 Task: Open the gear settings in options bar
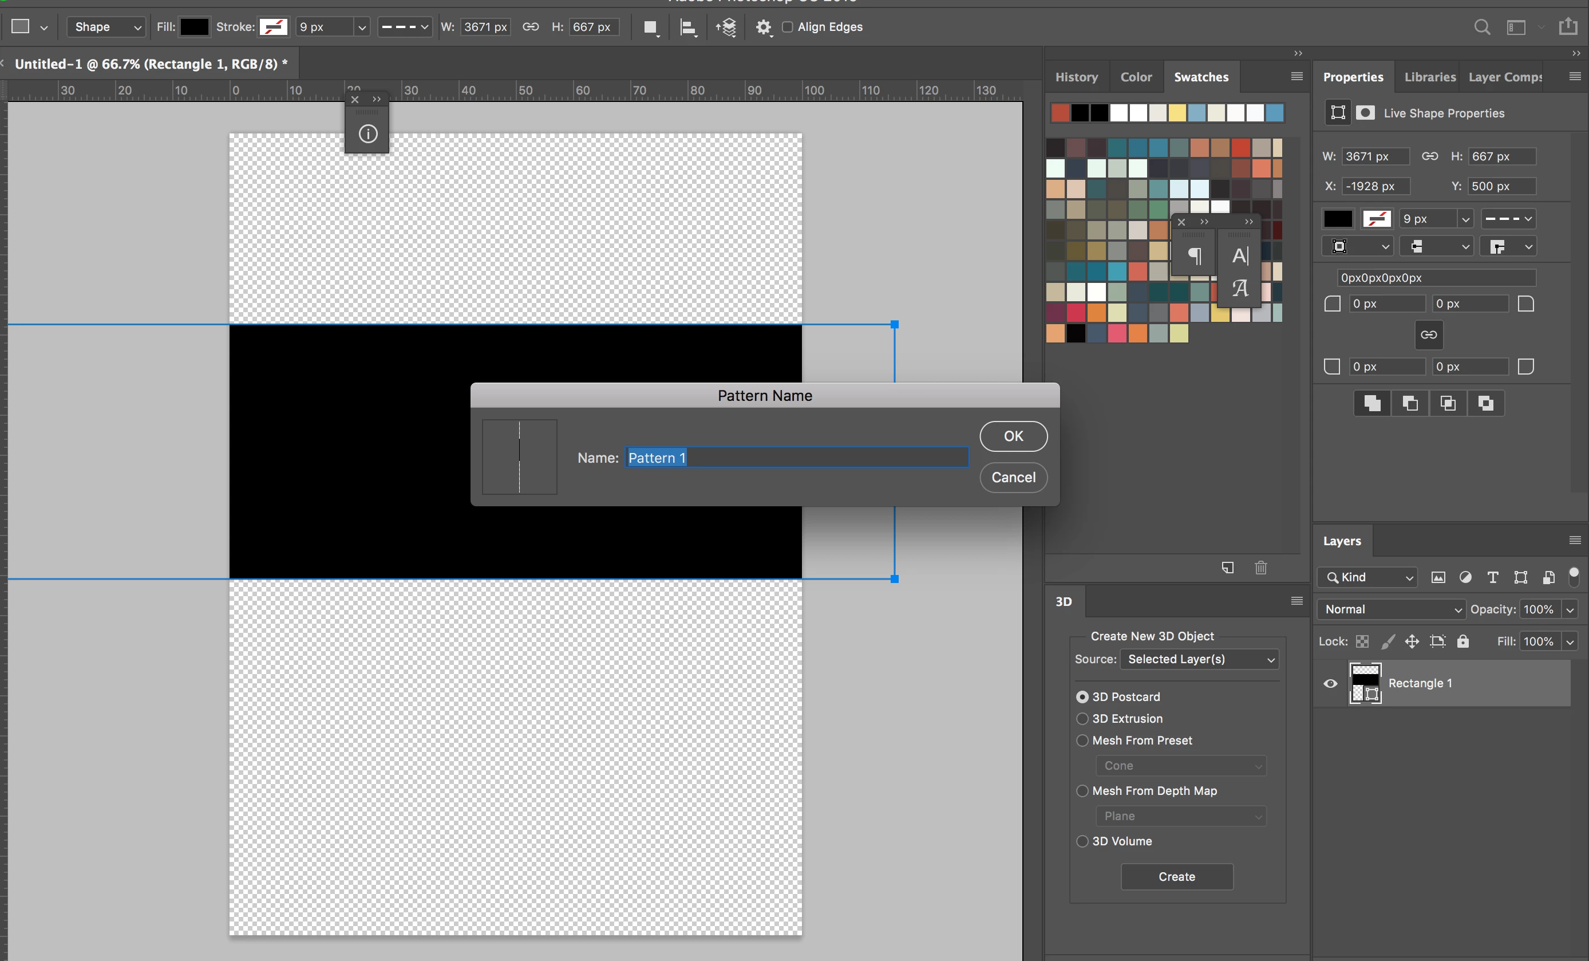(x=764, y=27)
